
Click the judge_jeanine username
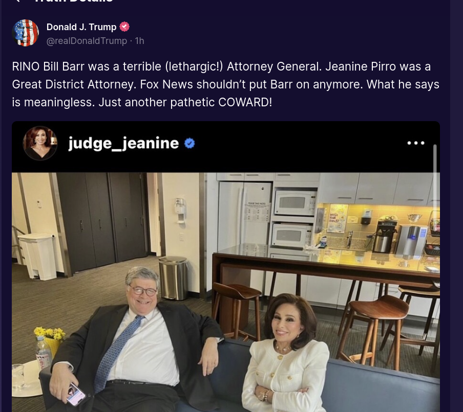point(123,143)
